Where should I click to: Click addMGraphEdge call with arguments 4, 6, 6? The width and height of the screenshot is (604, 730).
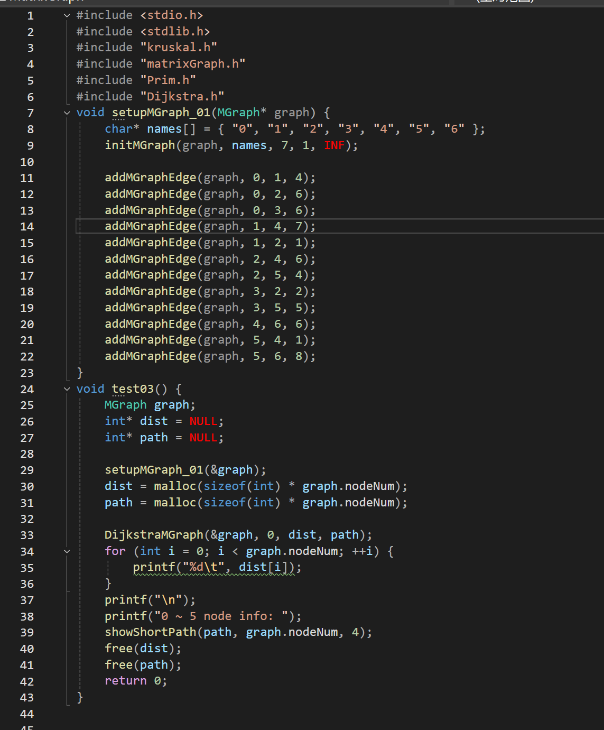(x=210, y=324)
